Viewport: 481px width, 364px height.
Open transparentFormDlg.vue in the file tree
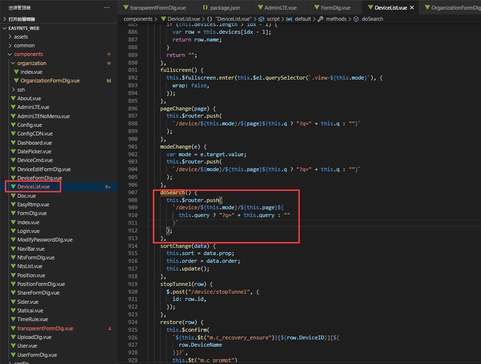[x=45, y=328]
